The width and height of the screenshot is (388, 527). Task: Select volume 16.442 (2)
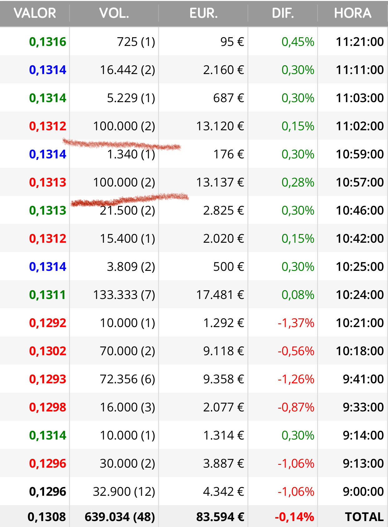click(x=127, y=70)
